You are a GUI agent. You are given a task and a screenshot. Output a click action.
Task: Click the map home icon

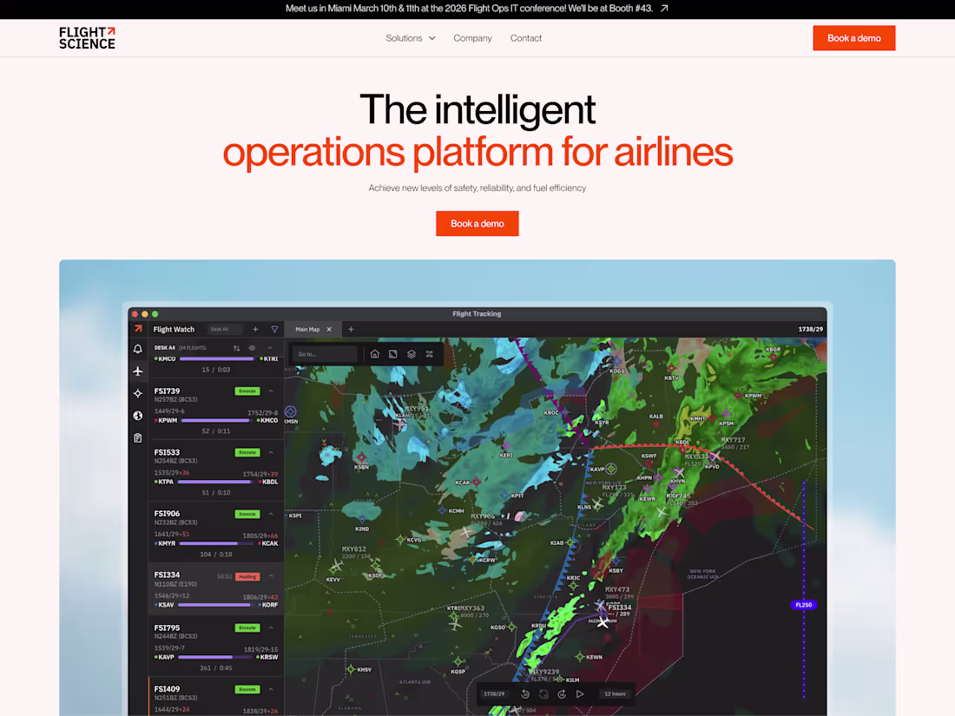click(375, 354)
